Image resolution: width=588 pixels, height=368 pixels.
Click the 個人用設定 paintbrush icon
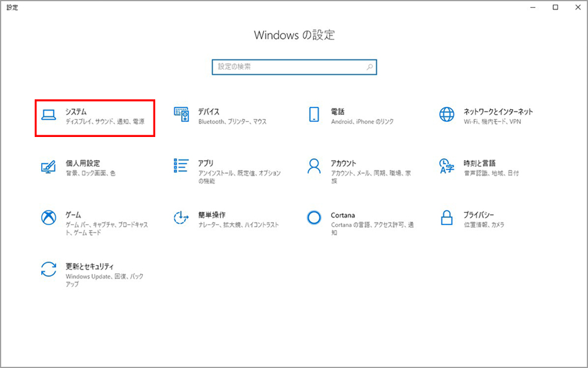pyautogui.click(x=48, y=166)
